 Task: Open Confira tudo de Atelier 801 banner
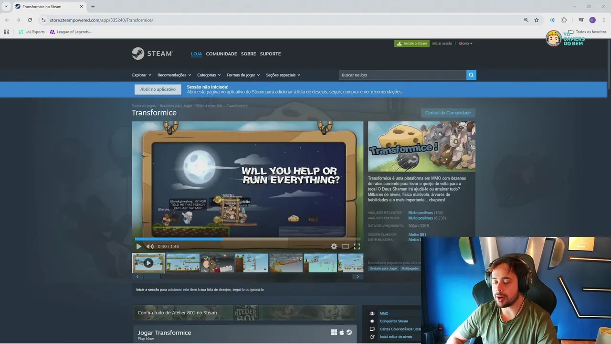click(245, 313)
